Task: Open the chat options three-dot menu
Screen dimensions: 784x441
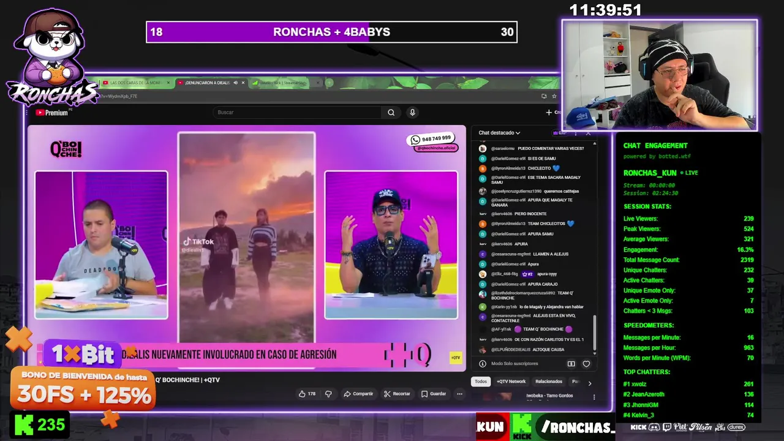Action: pos(576,133)
